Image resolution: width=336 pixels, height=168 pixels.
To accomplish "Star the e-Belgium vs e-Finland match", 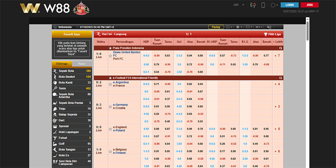I will (110, 151).
